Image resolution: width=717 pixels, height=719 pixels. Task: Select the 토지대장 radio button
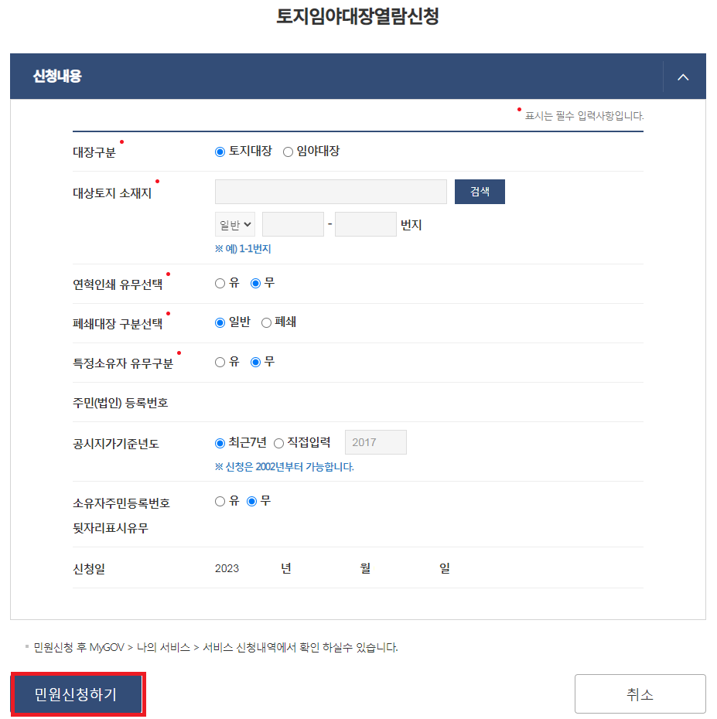(x=220, y=152)
